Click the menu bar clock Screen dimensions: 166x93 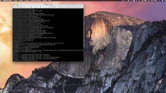point(154,1)
